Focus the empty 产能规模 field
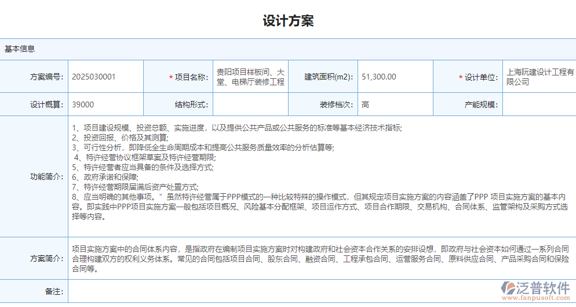Screen dimensions: 576x307 [539, 104]
